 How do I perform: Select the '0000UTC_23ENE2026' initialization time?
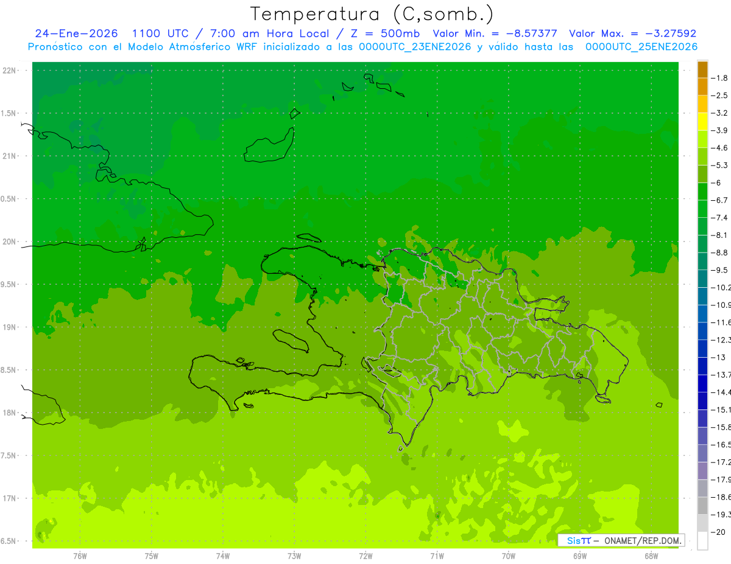(415, 47)
